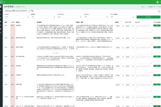Expand もっと詳しく in row A.2.1
This screenshot has height=107, width=161.
(x=56, y=53)
